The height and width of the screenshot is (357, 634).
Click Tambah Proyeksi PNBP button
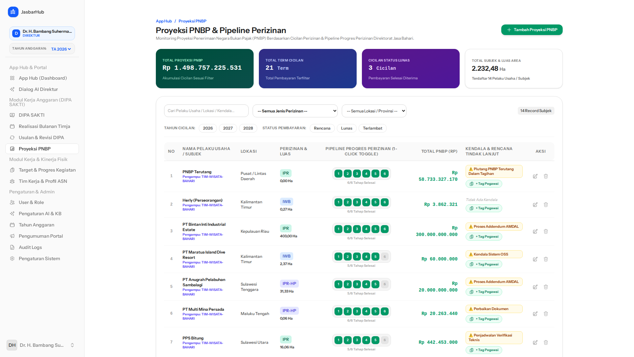[x=532, y=30]
